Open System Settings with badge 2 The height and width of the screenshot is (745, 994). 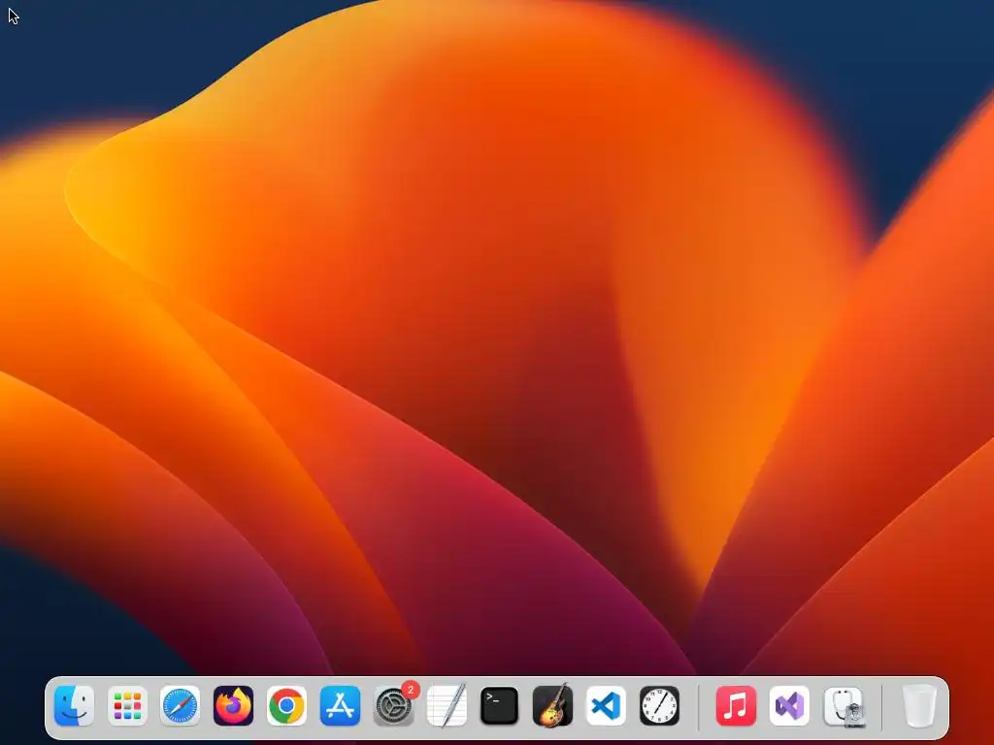click(394, 706)
